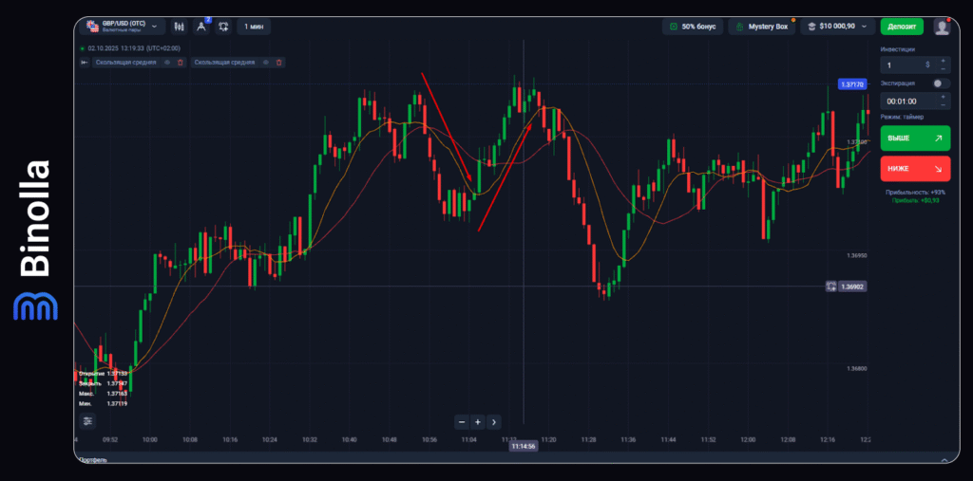Hide the first Скользящая средняя indicator
The height and width of the screenshot is (481, 973).
click(x=167, y=63)
